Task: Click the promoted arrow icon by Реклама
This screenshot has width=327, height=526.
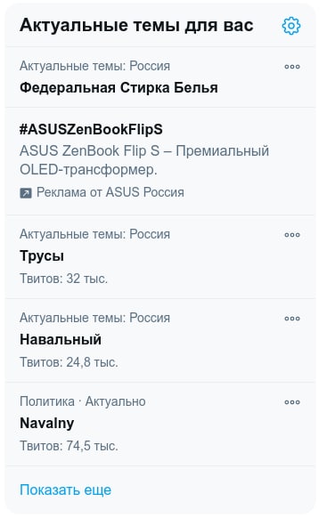Action: tap(26, 193)
